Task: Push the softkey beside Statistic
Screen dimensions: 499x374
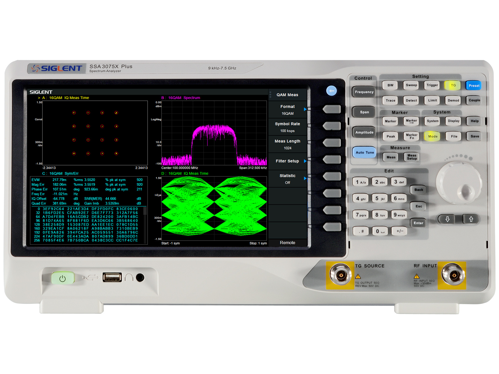Action: [332, 176]
